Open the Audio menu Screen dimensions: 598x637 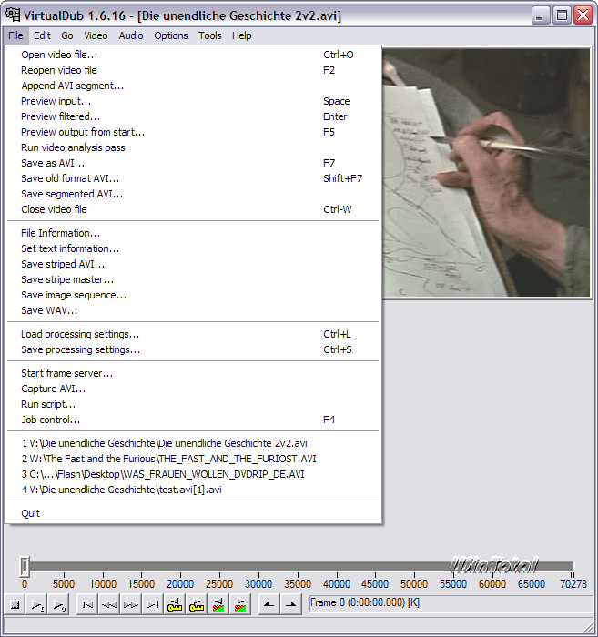click(131, 35)
